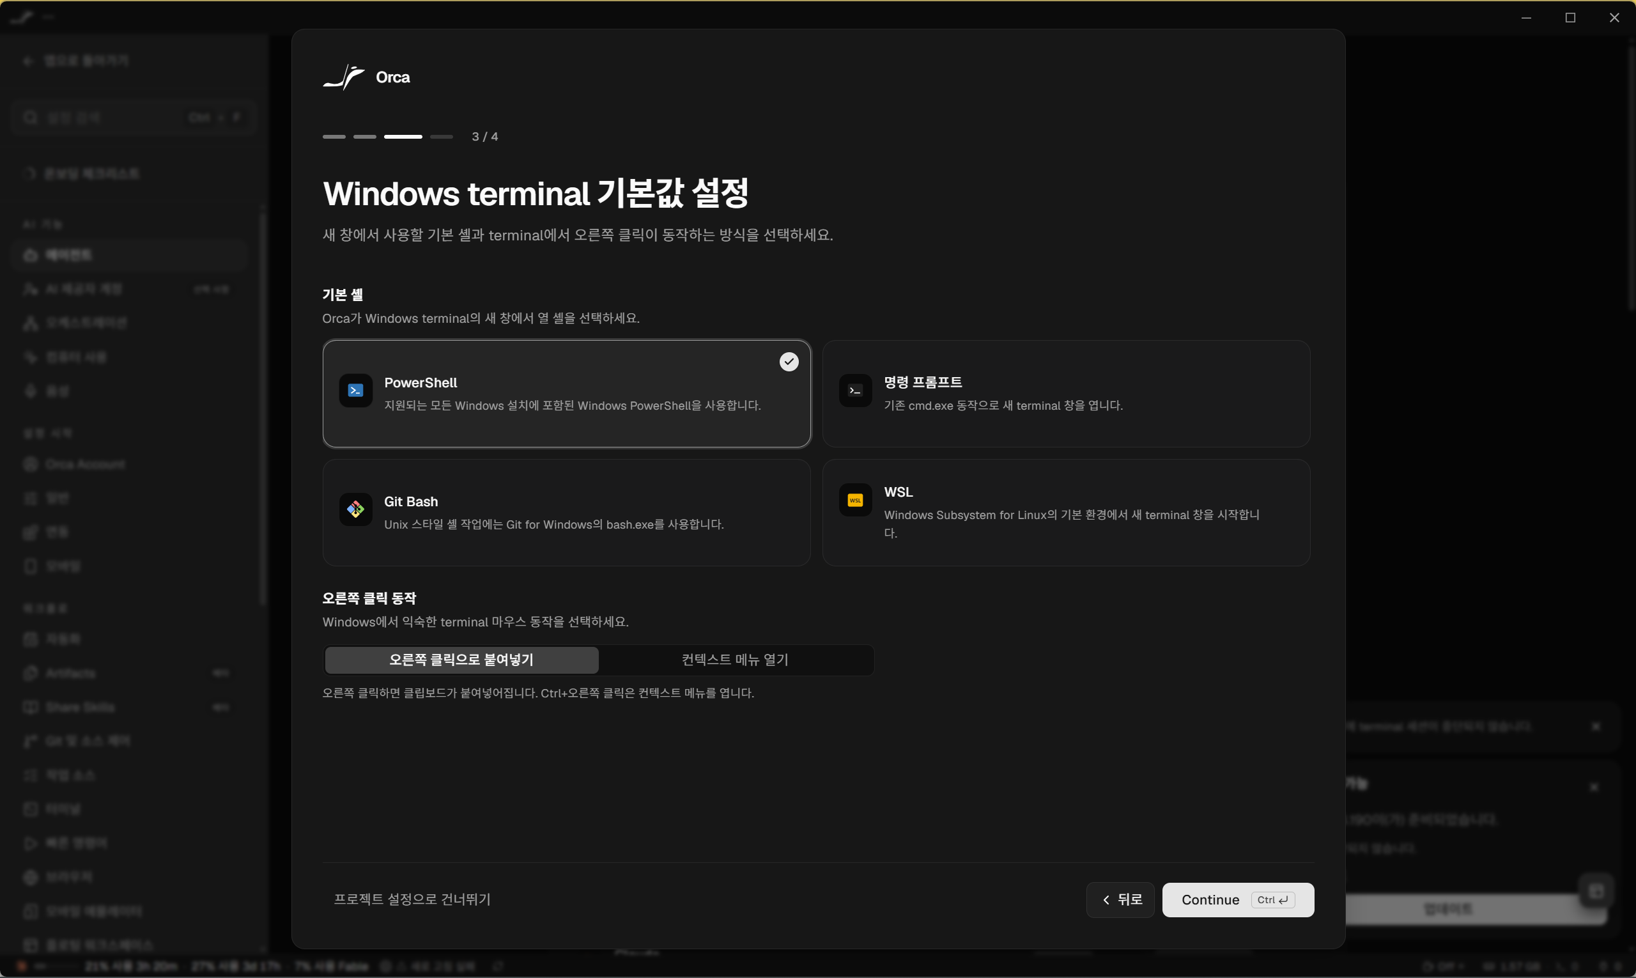Click the highlighted third progress step bar
Image resolution: width=1636 pixels, height=978 pixels.
tap(403, 136)
